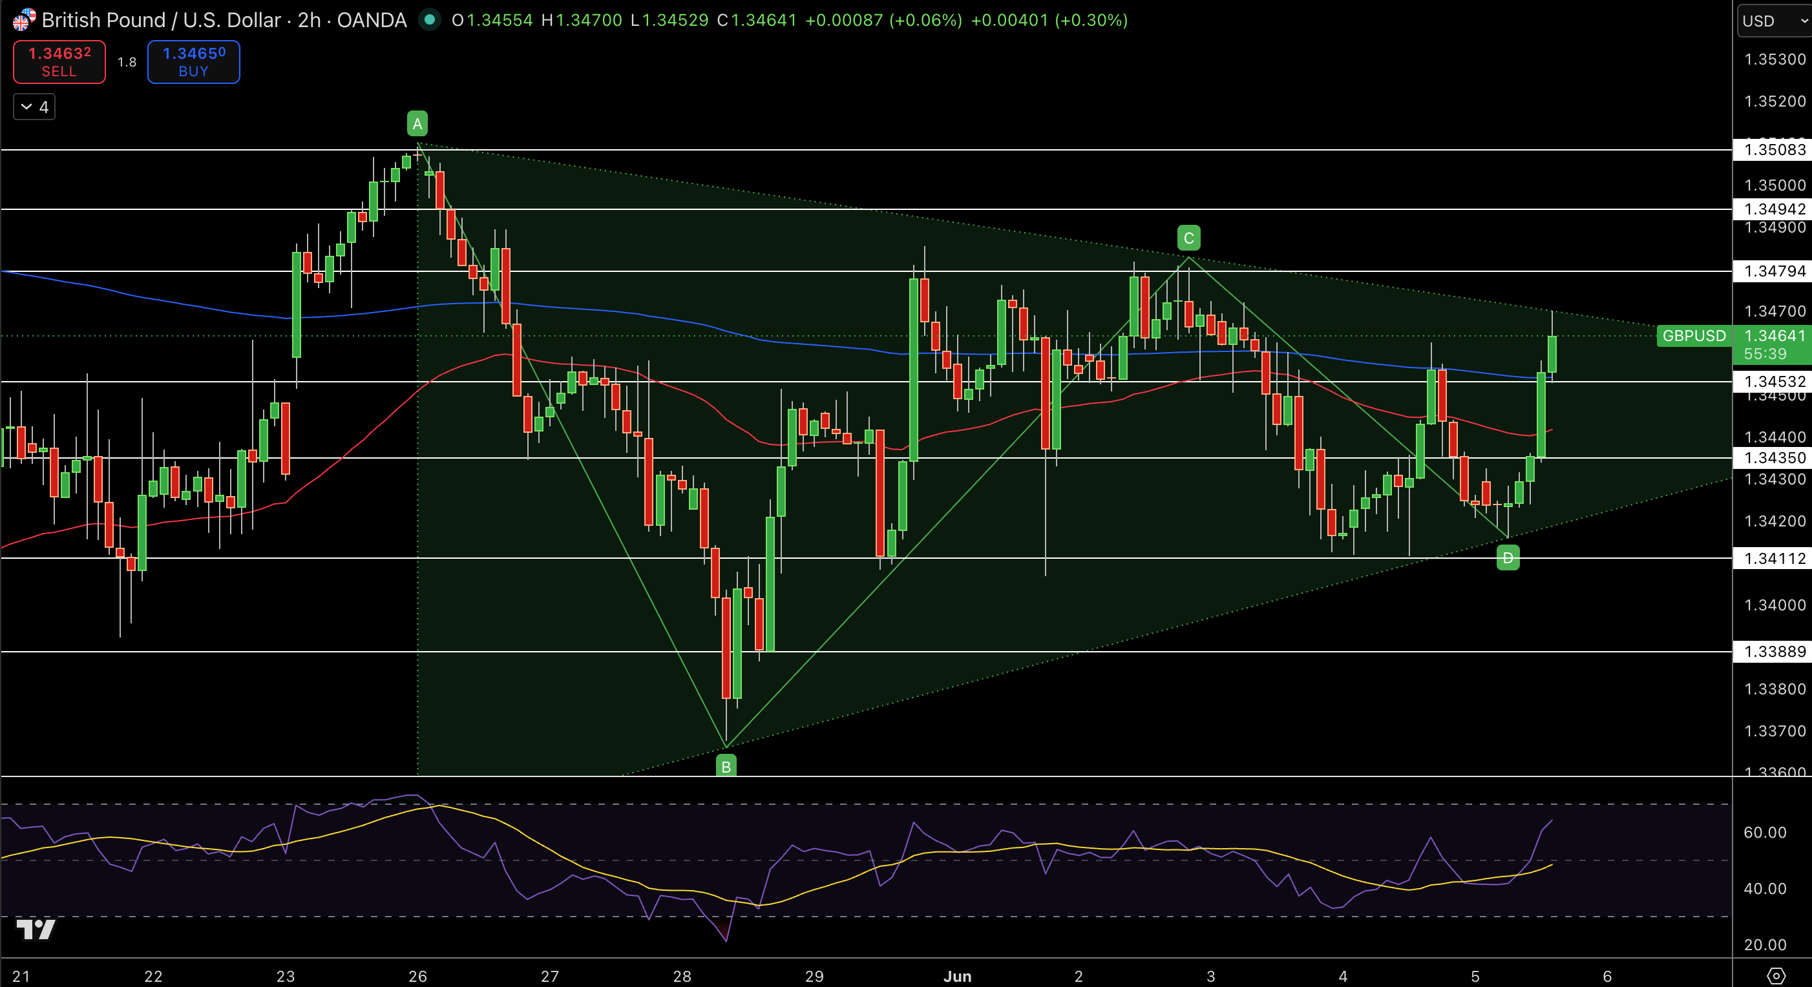Select pattern point label C

click(x=1189, y=238)
